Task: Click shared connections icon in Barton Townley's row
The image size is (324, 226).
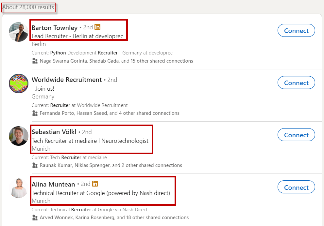Action: tap(35, 61)
